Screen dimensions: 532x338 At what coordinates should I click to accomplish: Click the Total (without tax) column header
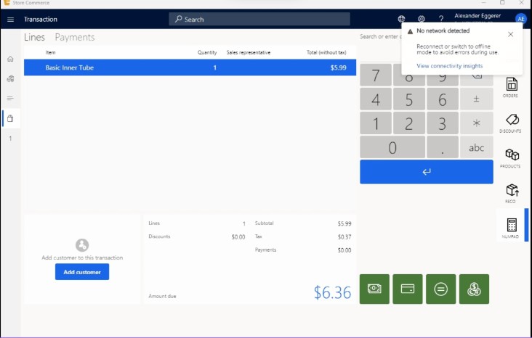[x=326, y=52]
